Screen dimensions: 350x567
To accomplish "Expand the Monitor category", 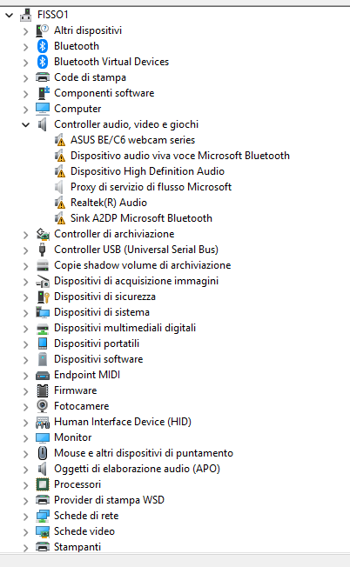I will [26, 438].
